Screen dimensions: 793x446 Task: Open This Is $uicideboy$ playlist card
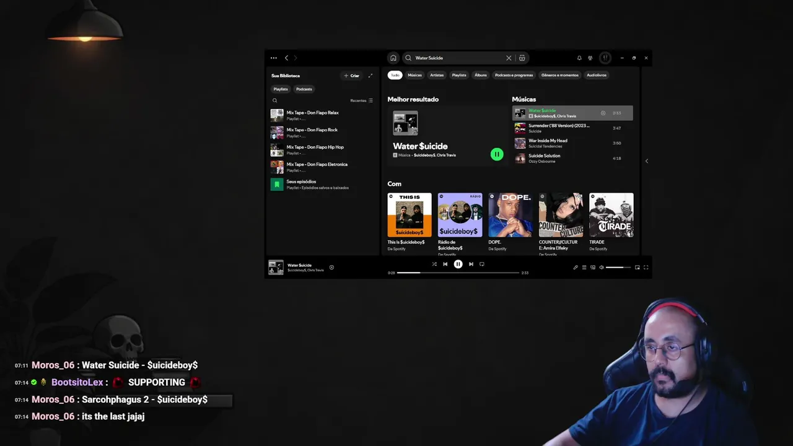tap(410, 222)
